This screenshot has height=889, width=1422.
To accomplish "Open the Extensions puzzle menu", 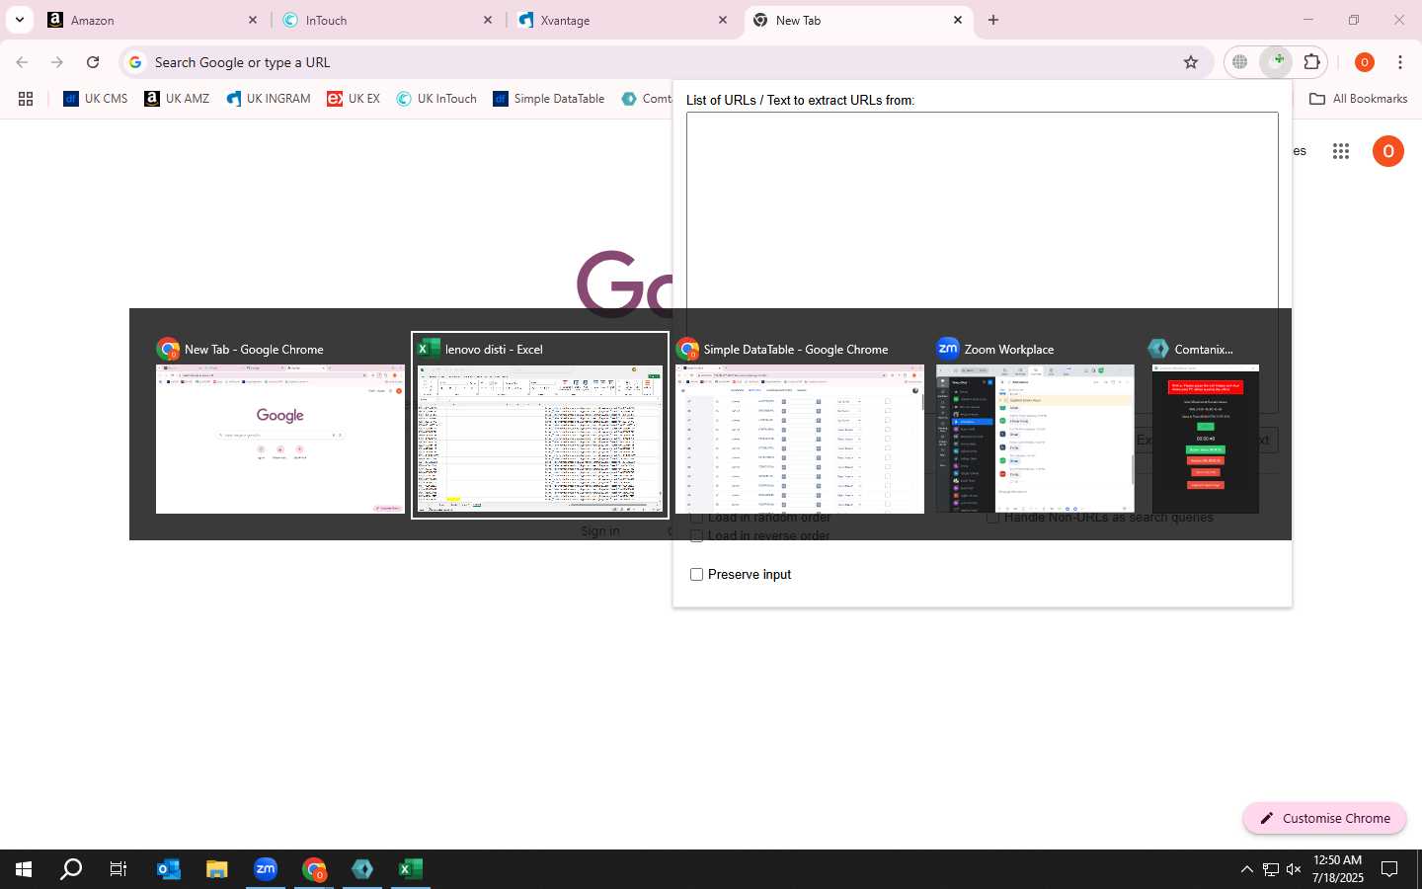I will coord(1312,62).
